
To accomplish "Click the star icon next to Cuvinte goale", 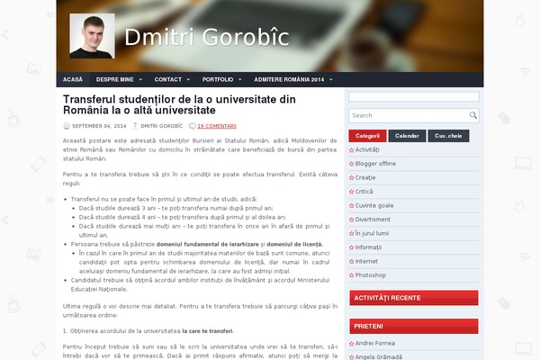I will coord(352,206).
